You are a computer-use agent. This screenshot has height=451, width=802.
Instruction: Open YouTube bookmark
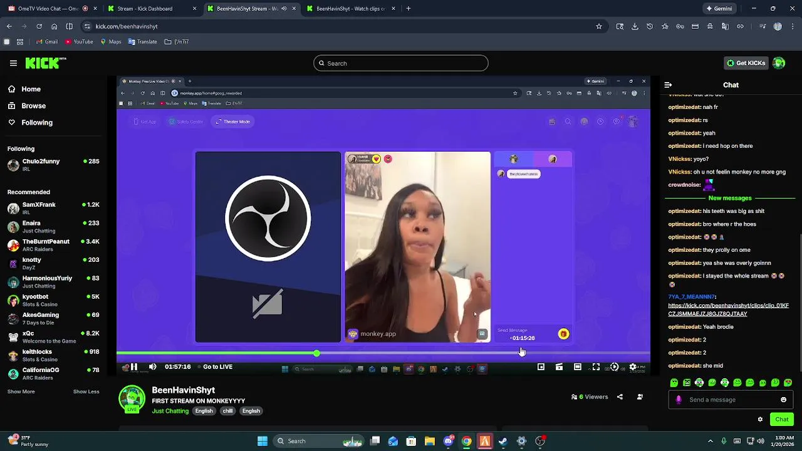pos(79,42)
